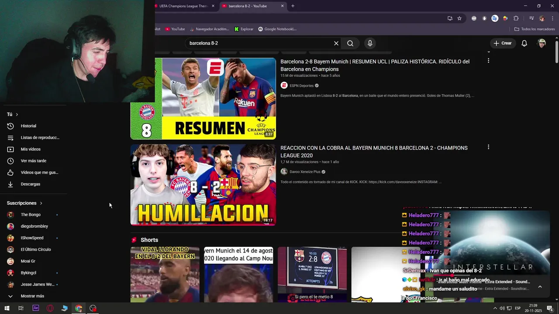Open the Navegador Académico bookmark

209,29
